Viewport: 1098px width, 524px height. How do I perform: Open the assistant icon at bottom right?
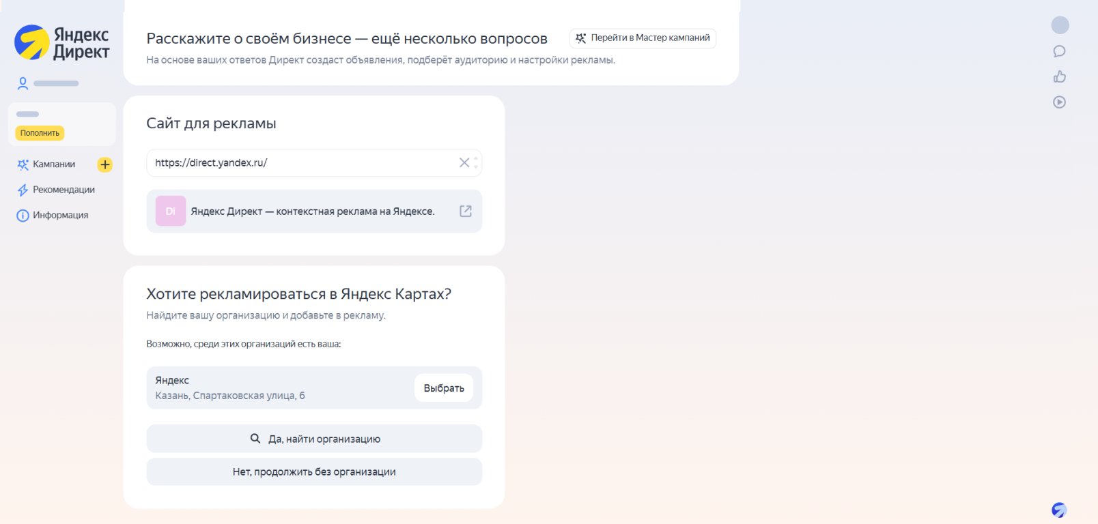[x=1059, y=510]
